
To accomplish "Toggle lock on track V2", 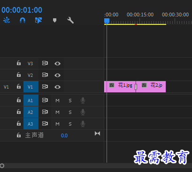I will (19, 75).
